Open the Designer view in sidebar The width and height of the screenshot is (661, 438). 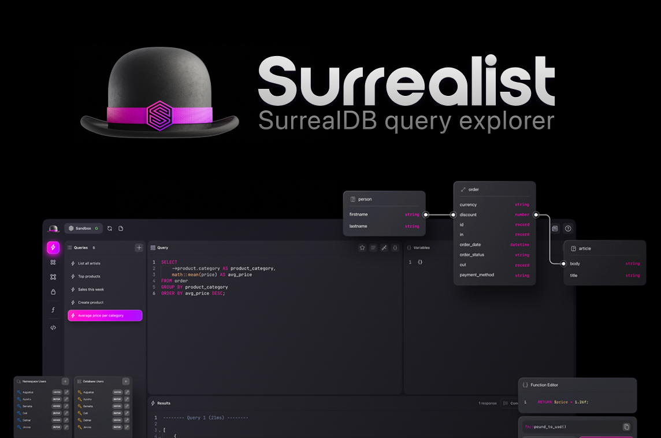point(53,277)
